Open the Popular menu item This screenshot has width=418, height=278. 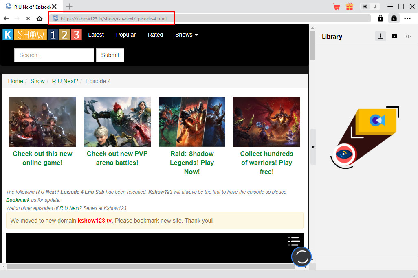125,35
